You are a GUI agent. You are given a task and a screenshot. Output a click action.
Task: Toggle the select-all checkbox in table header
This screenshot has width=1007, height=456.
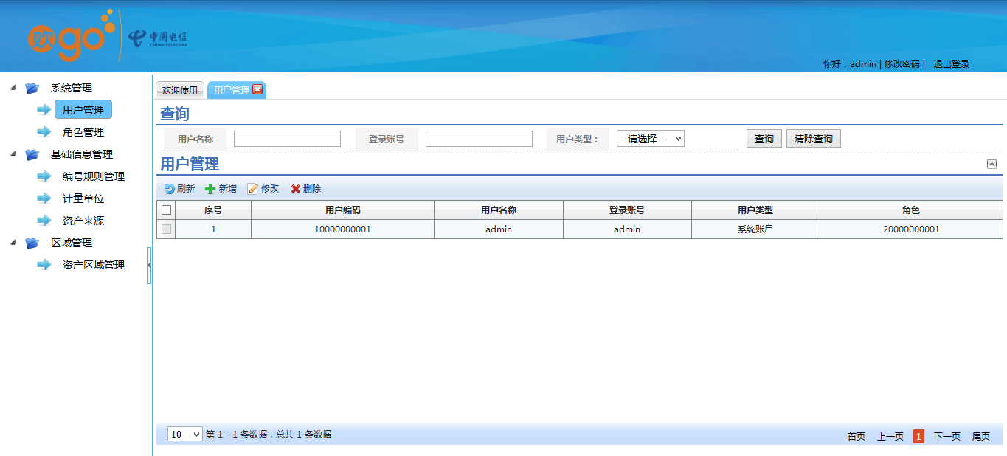166,210
